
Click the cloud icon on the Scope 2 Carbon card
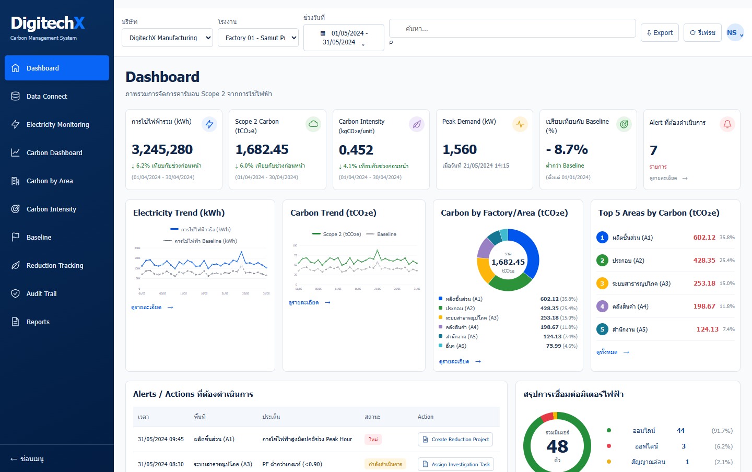(x=313, y=124)
